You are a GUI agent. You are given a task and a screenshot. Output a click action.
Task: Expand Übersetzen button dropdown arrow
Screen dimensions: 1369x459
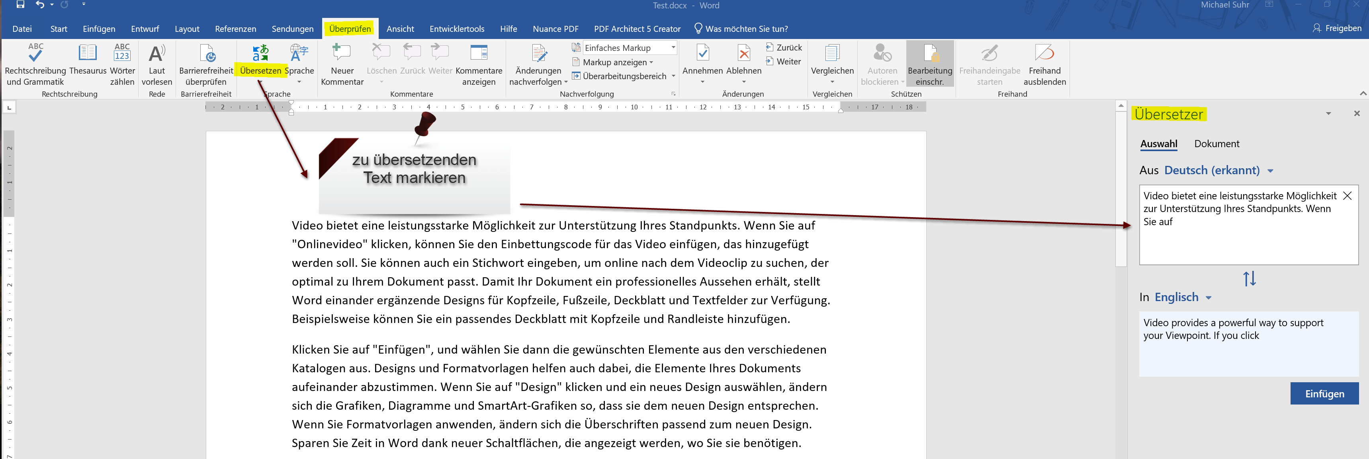(260, 82)
